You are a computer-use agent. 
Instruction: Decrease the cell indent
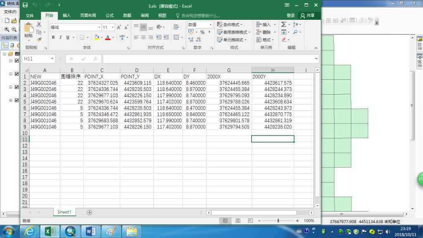pos(159,37)
